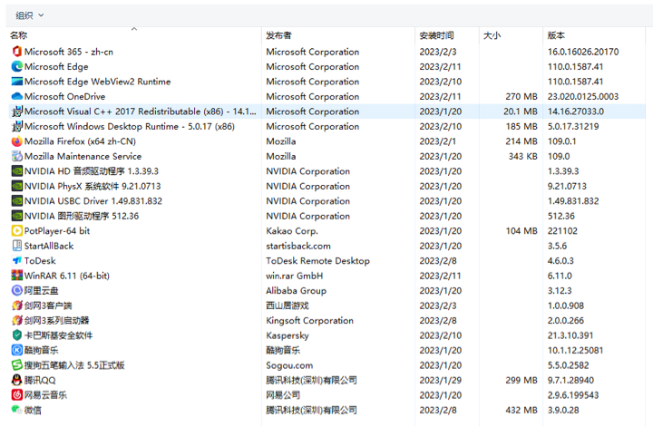
Task: Select the WinRAR 6.11 (64-bit) name
Action: (x=66, y=276)
